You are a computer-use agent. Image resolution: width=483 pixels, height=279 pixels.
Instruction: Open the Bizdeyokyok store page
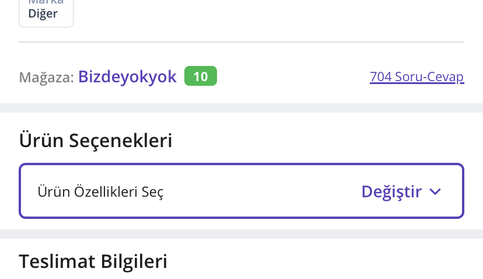[x=127, y=76]
